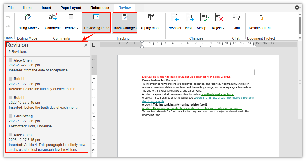This screenshot has height=161, width=306.
Task: Click the ribbon scroll up arrow
Action: click(300, 14)
